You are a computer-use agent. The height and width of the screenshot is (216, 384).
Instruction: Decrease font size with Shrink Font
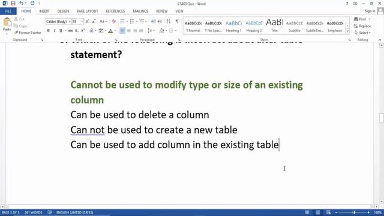(94, 22)
